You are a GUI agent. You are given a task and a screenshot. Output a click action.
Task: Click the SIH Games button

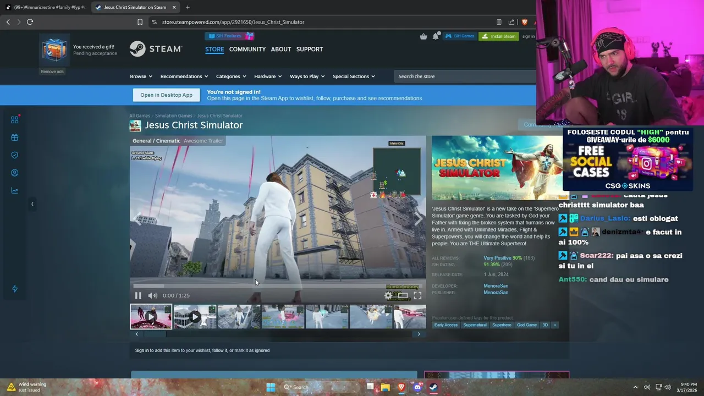460,36
